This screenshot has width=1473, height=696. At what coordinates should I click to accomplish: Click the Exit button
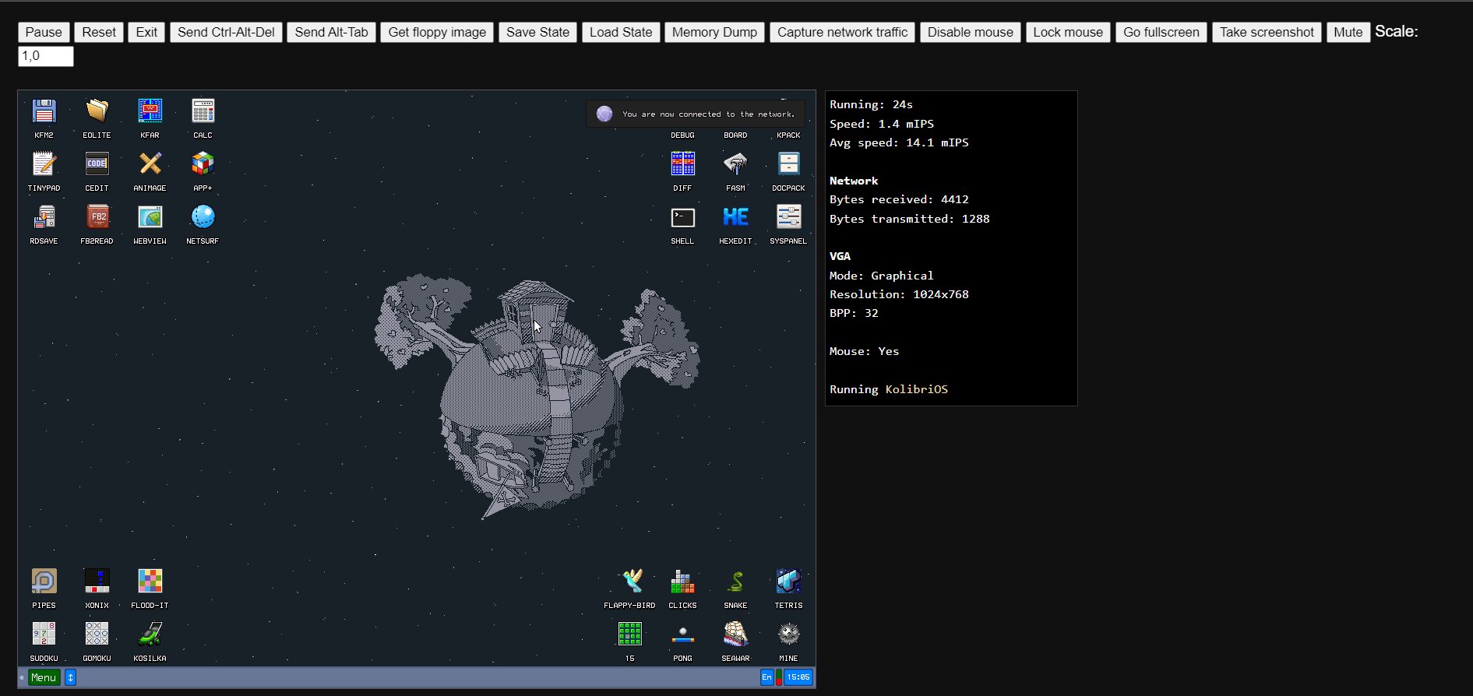(146, 32)
